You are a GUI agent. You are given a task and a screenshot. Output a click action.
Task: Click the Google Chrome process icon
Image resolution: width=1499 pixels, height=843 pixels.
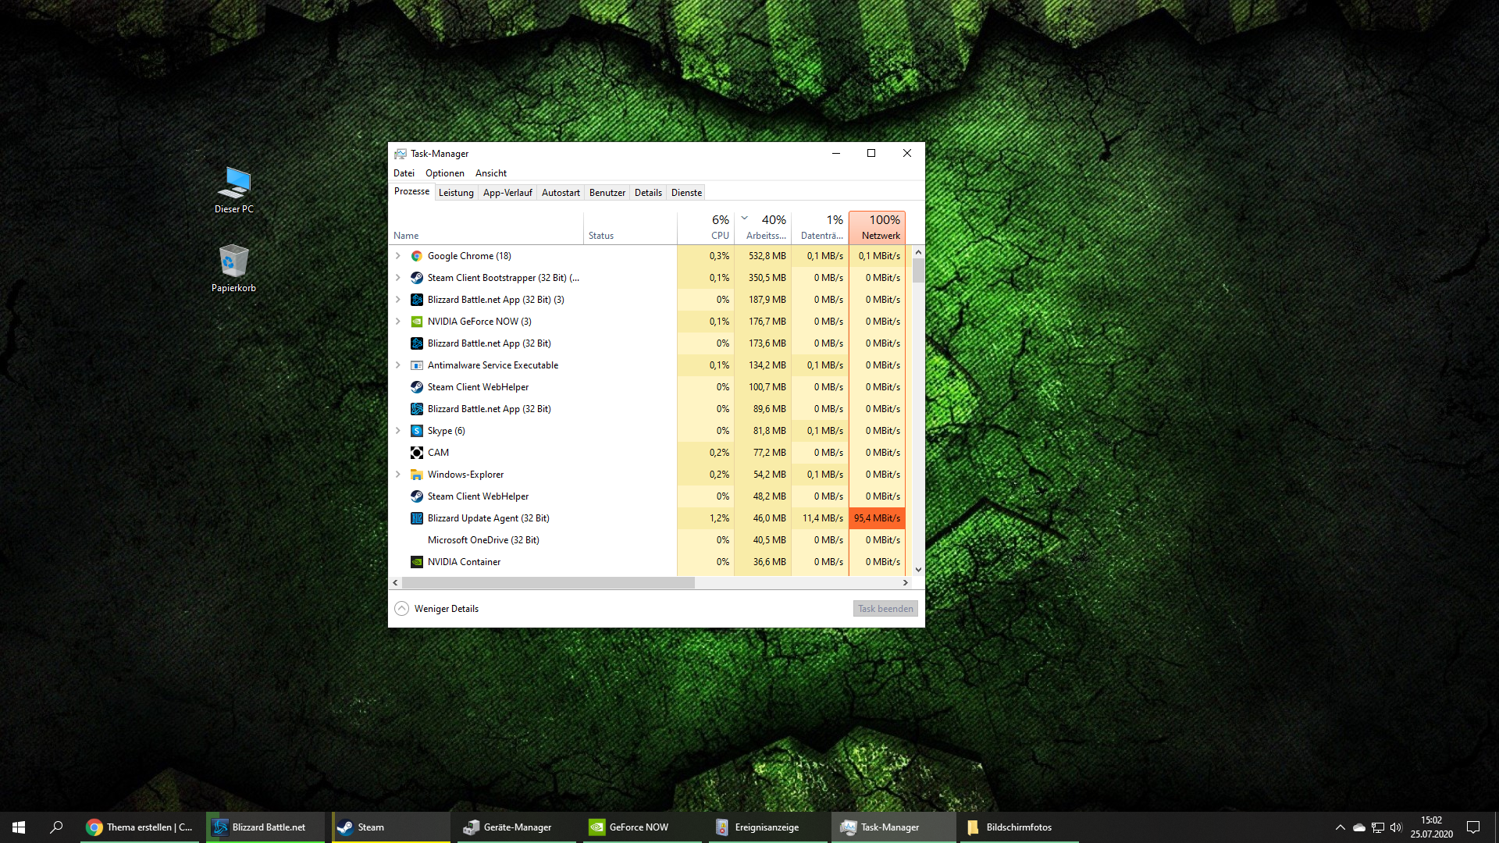pyautogui.click(x=417, y=256)
